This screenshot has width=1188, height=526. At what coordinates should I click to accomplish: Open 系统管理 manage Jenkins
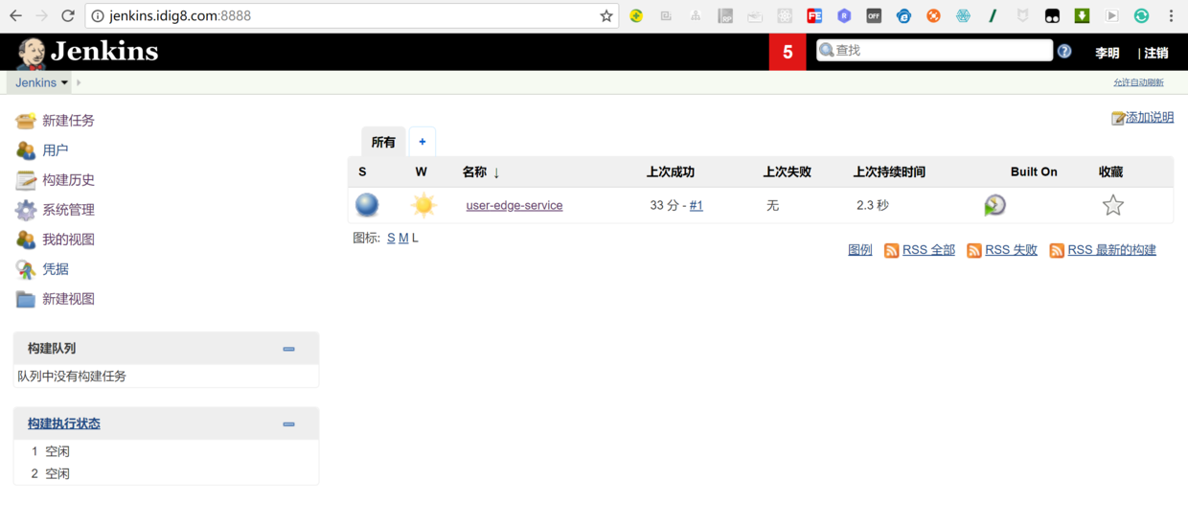pos(68,210)
